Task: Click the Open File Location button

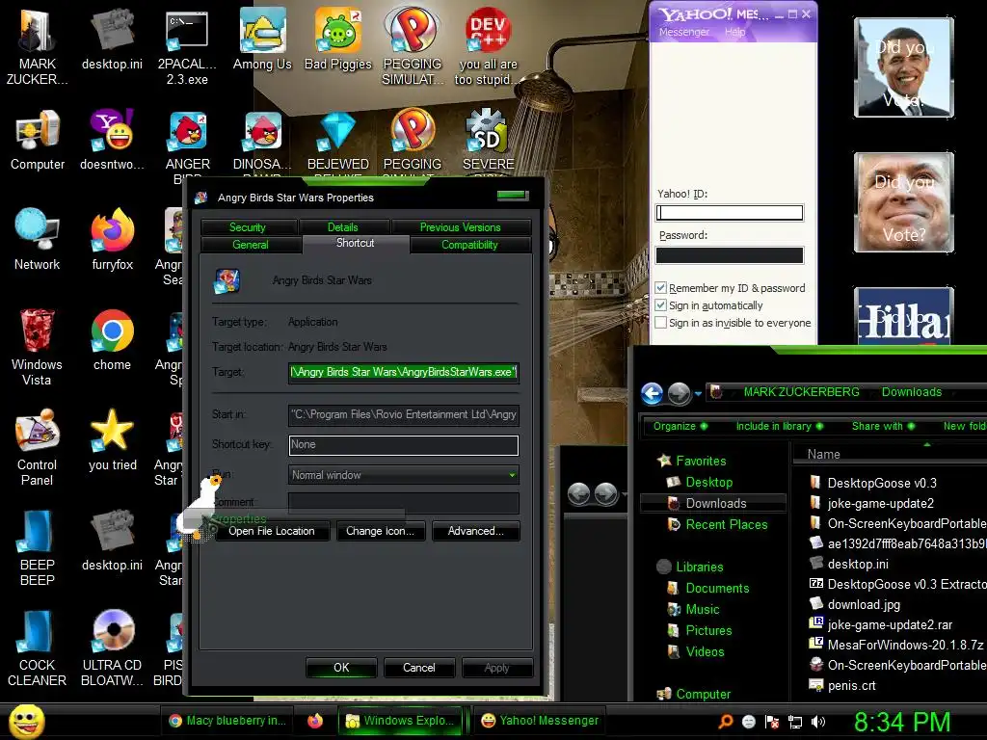Action: (x=271, y=531)
